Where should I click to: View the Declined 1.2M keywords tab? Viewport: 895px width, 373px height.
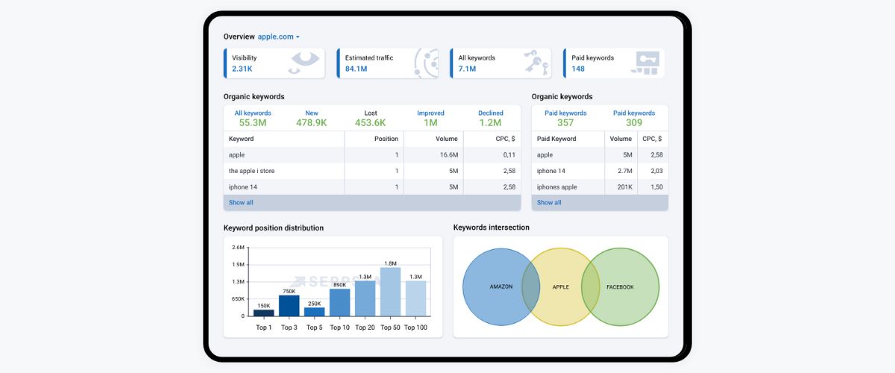click(490, 118)
